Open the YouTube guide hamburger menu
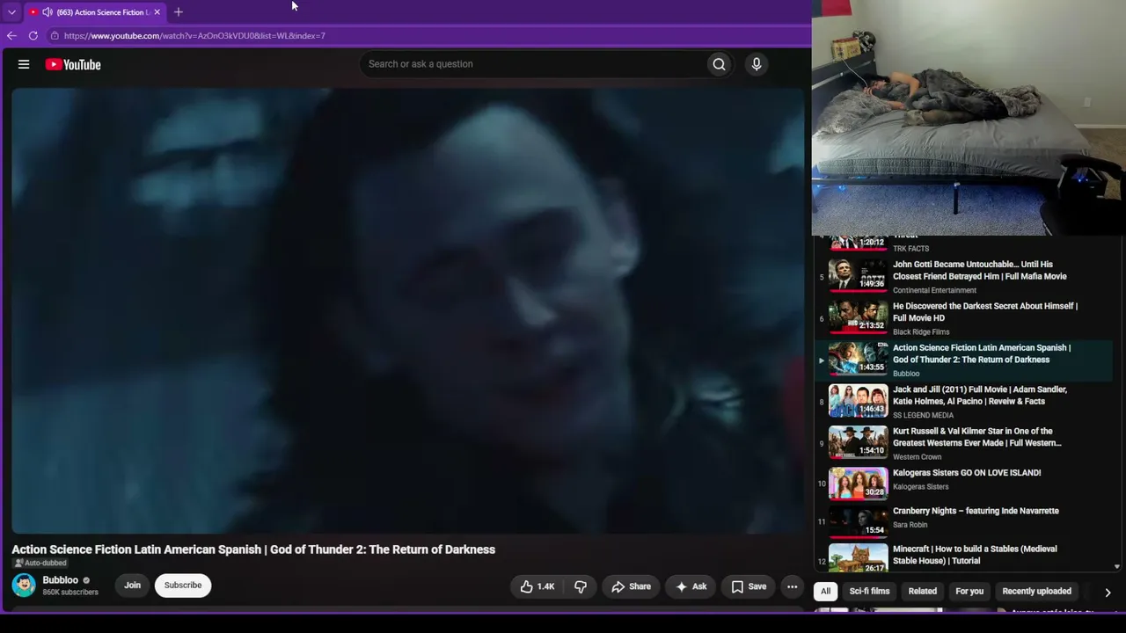The image size is (1126, 633). pos(24,64)
